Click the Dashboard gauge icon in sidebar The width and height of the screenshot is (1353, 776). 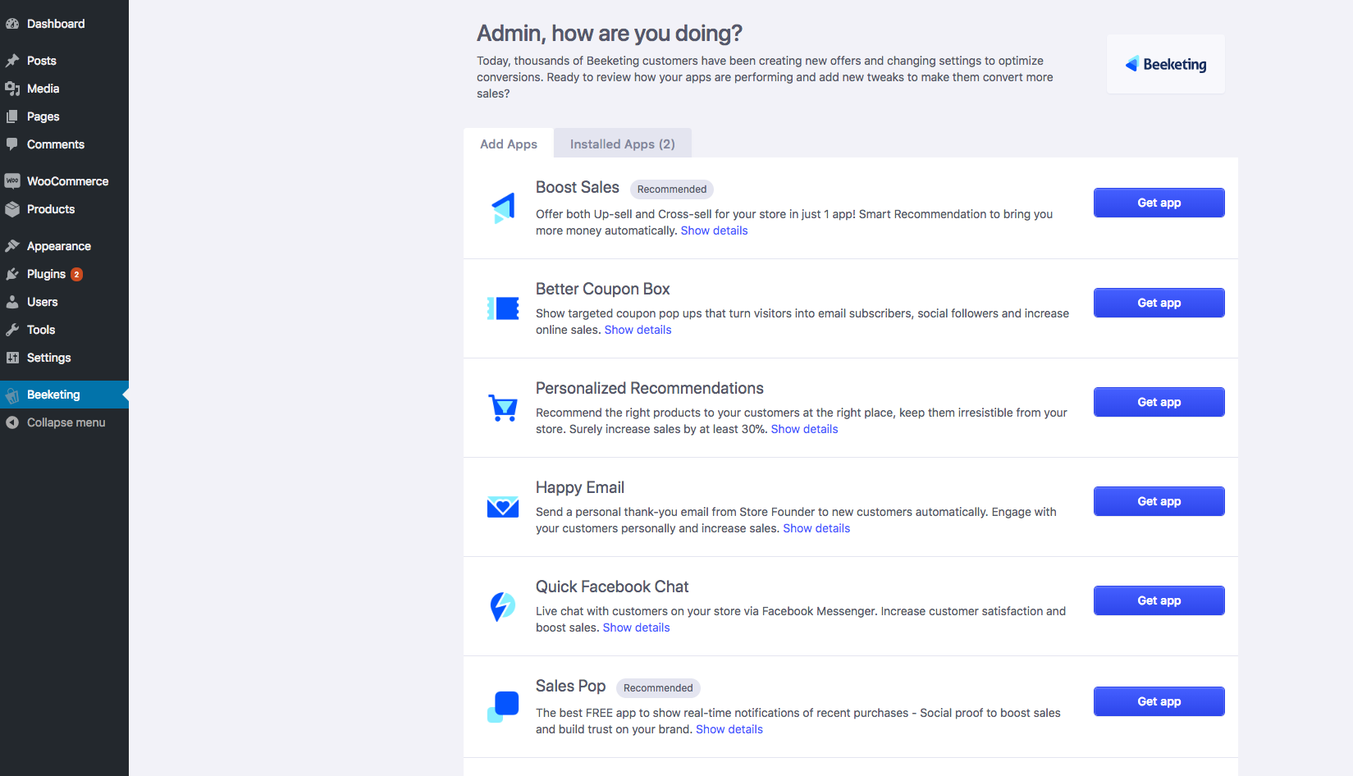tap(12, 24)
